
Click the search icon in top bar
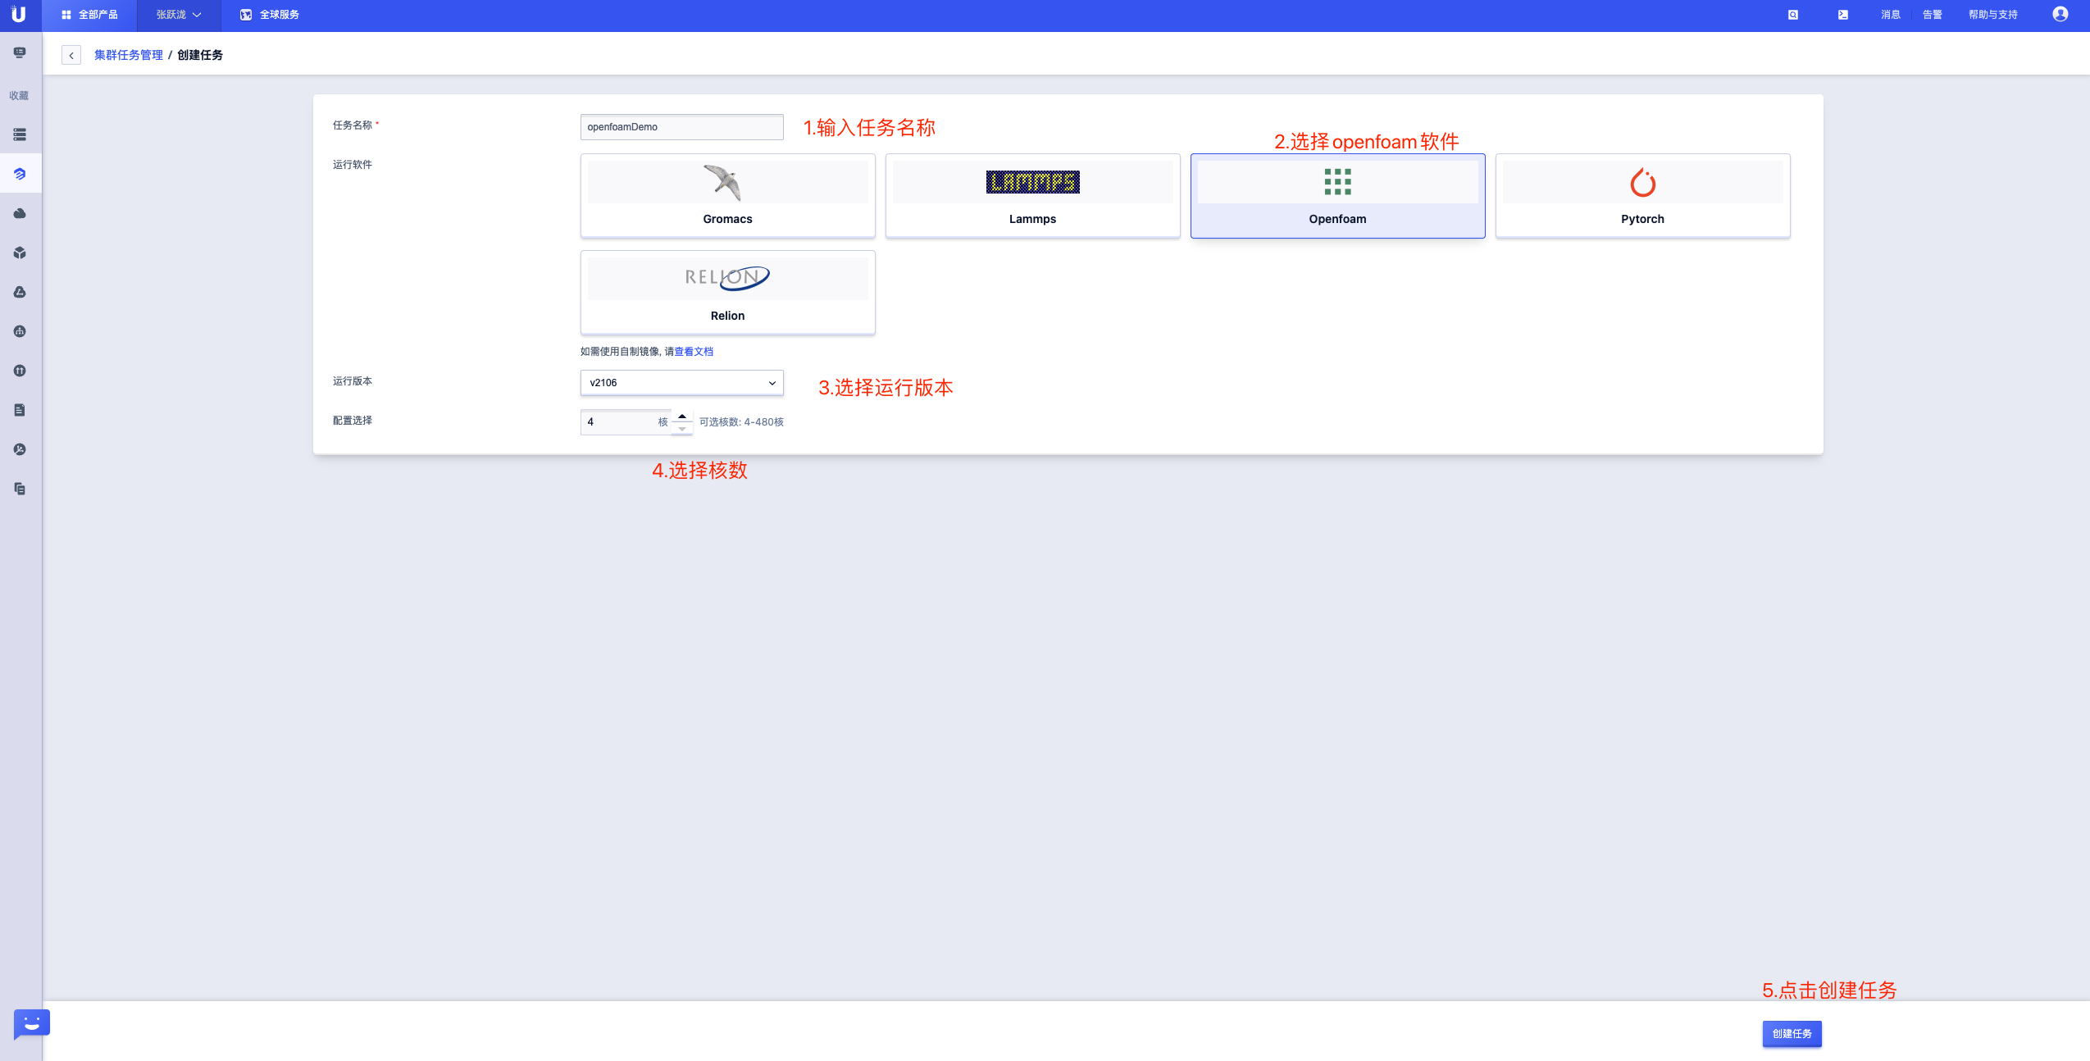(1793, 15)
